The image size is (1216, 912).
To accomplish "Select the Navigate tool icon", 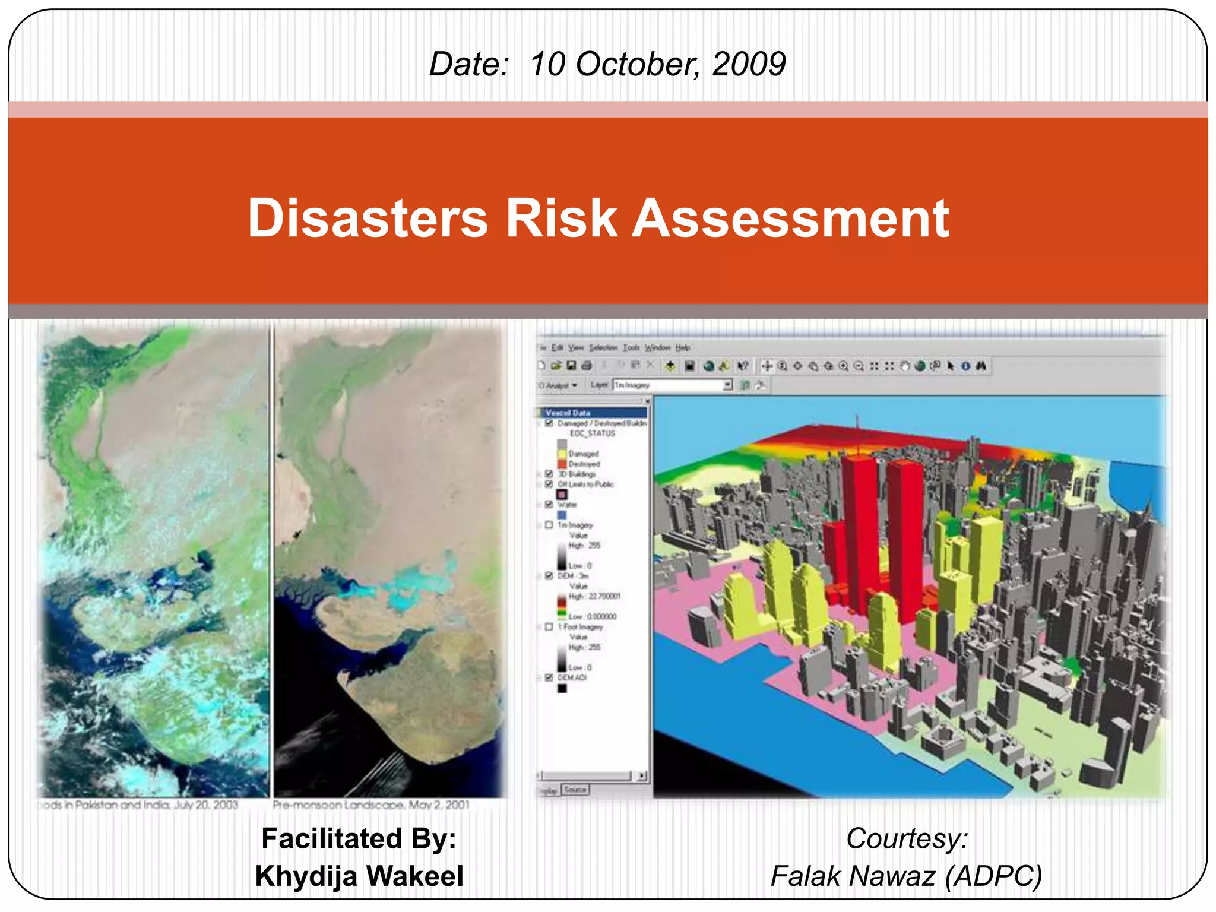I will tap(767, 366).
